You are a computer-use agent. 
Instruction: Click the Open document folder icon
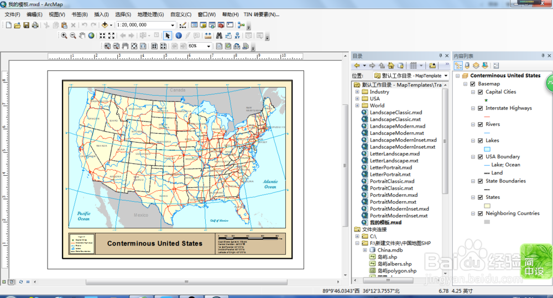[x=17, y=25]
